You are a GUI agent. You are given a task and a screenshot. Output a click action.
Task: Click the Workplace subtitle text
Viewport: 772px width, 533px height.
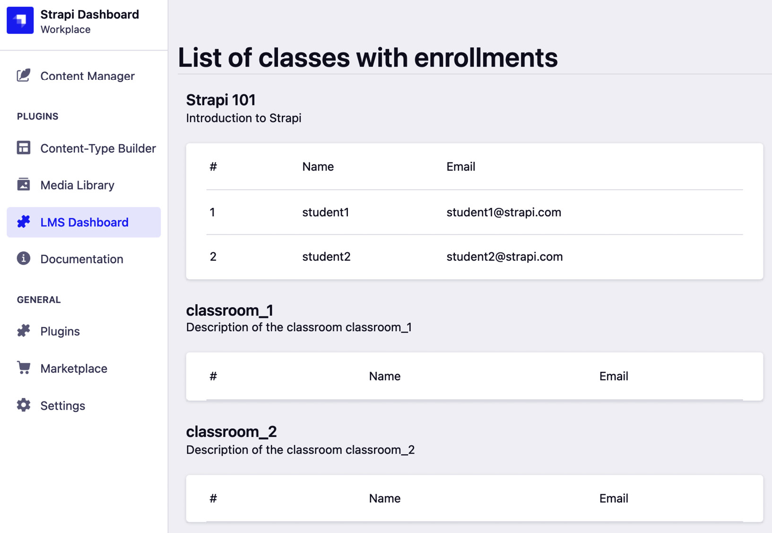[66, 29]
